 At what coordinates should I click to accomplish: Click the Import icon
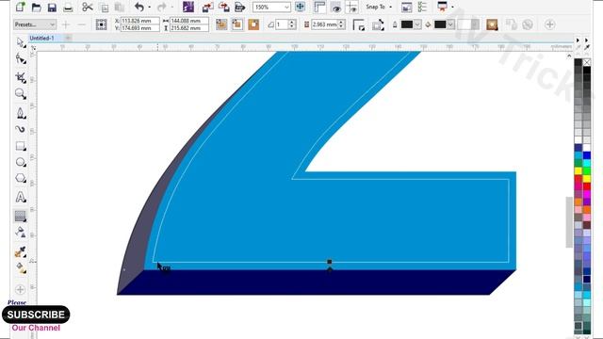(x=207, y=7)
